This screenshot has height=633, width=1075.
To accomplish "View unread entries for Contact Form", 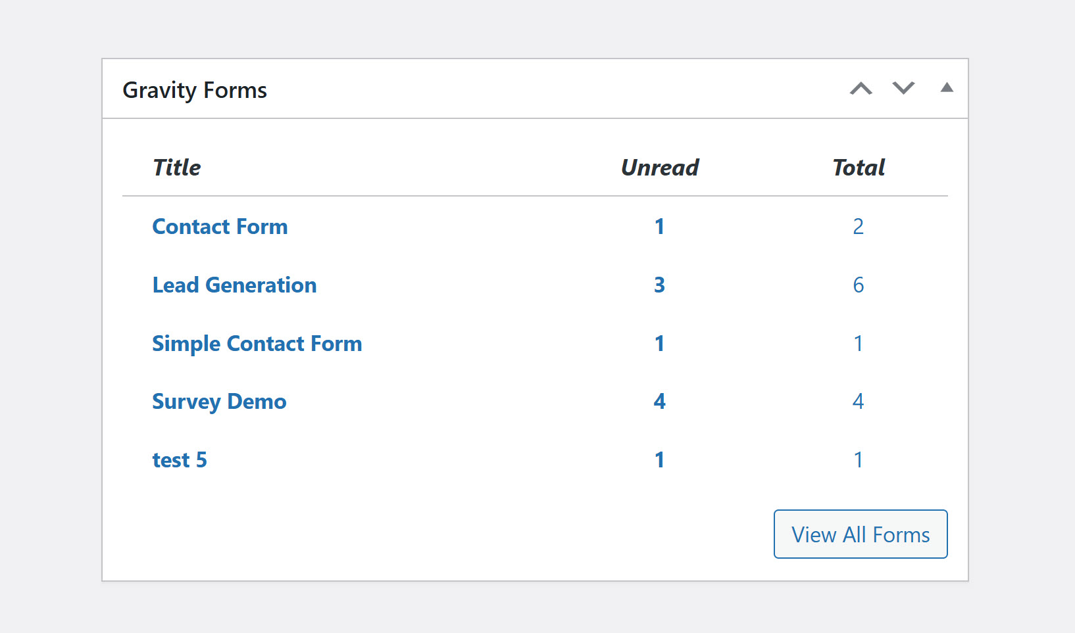I will coord(659,227).
